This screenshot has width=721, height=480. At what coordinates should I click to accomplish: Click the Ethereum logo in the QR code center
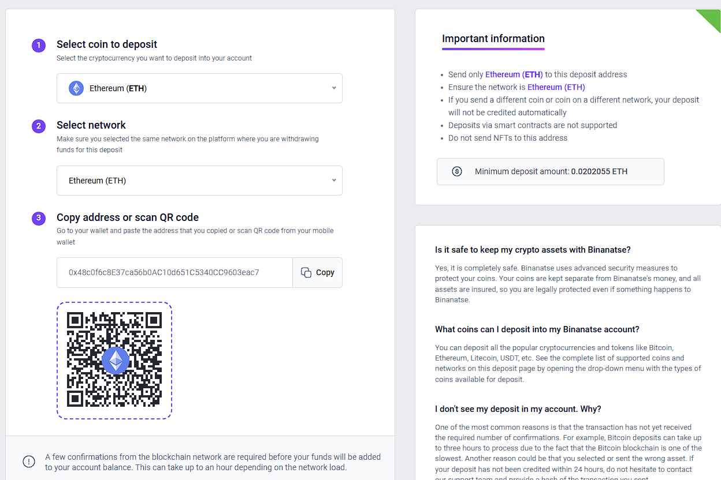[116, 361]
